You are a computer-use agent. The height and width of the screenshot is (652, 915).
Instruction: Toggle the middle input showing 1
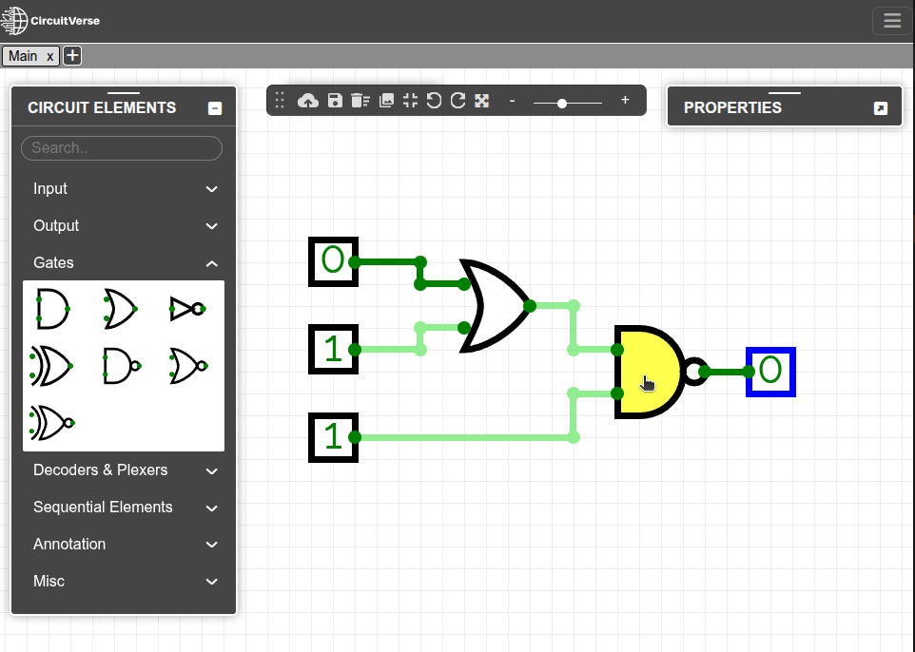(x=332, y=350)
